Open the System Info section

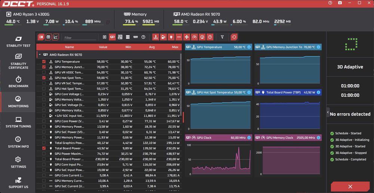click(x=18, y=143)
